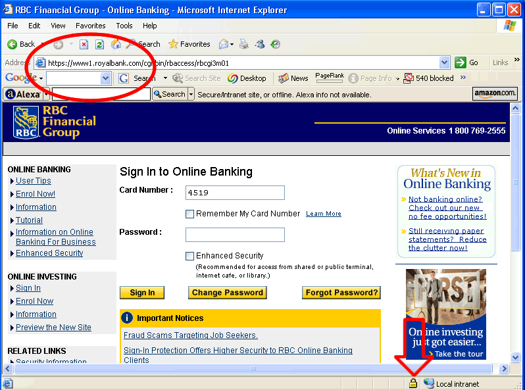The height and width of the screenshot is (390, 525).
Task: Enable the Enhanced Security checkbox
Action: pos(190,256)
